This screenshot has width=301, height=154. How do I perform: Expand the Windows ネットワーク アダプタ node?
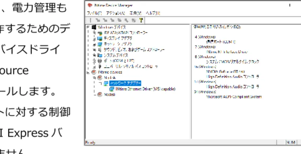tap(94, 45)
